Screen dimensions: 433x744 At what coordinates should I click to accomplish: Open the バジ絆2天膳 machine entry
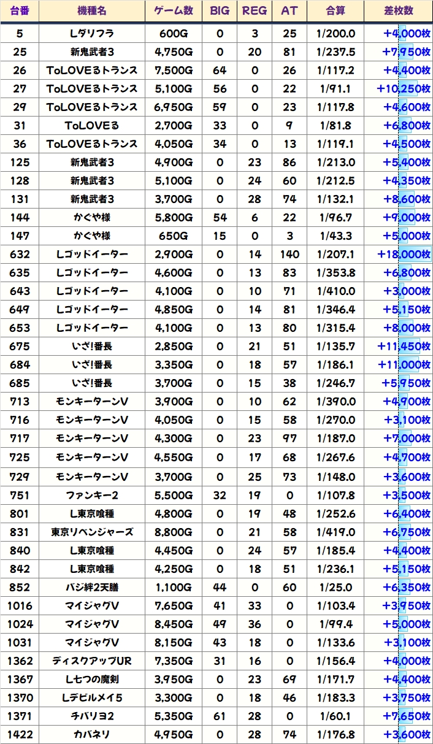[x=92, y=587]
